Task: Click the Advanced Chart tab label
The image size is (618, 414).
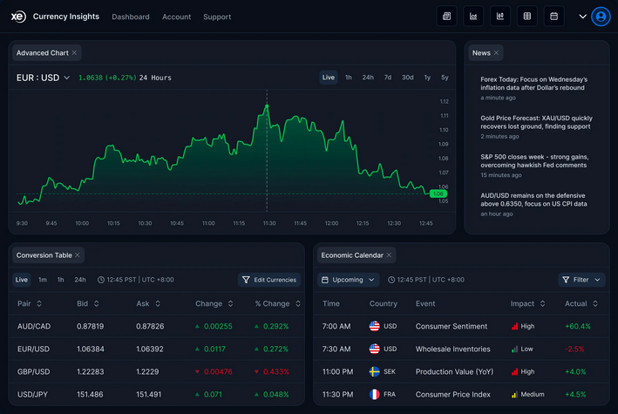Action: coord(42,53)
